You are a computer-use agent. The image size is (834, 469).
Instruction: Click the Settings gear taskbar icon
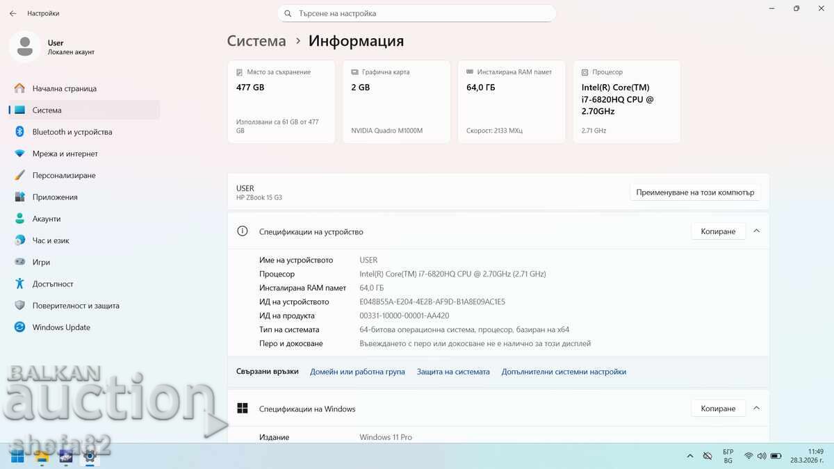89,456
